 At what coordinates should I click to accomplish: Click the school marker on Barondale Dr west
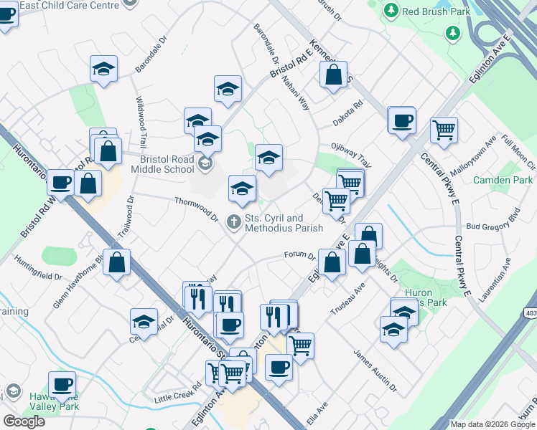[x=104, y=71]
